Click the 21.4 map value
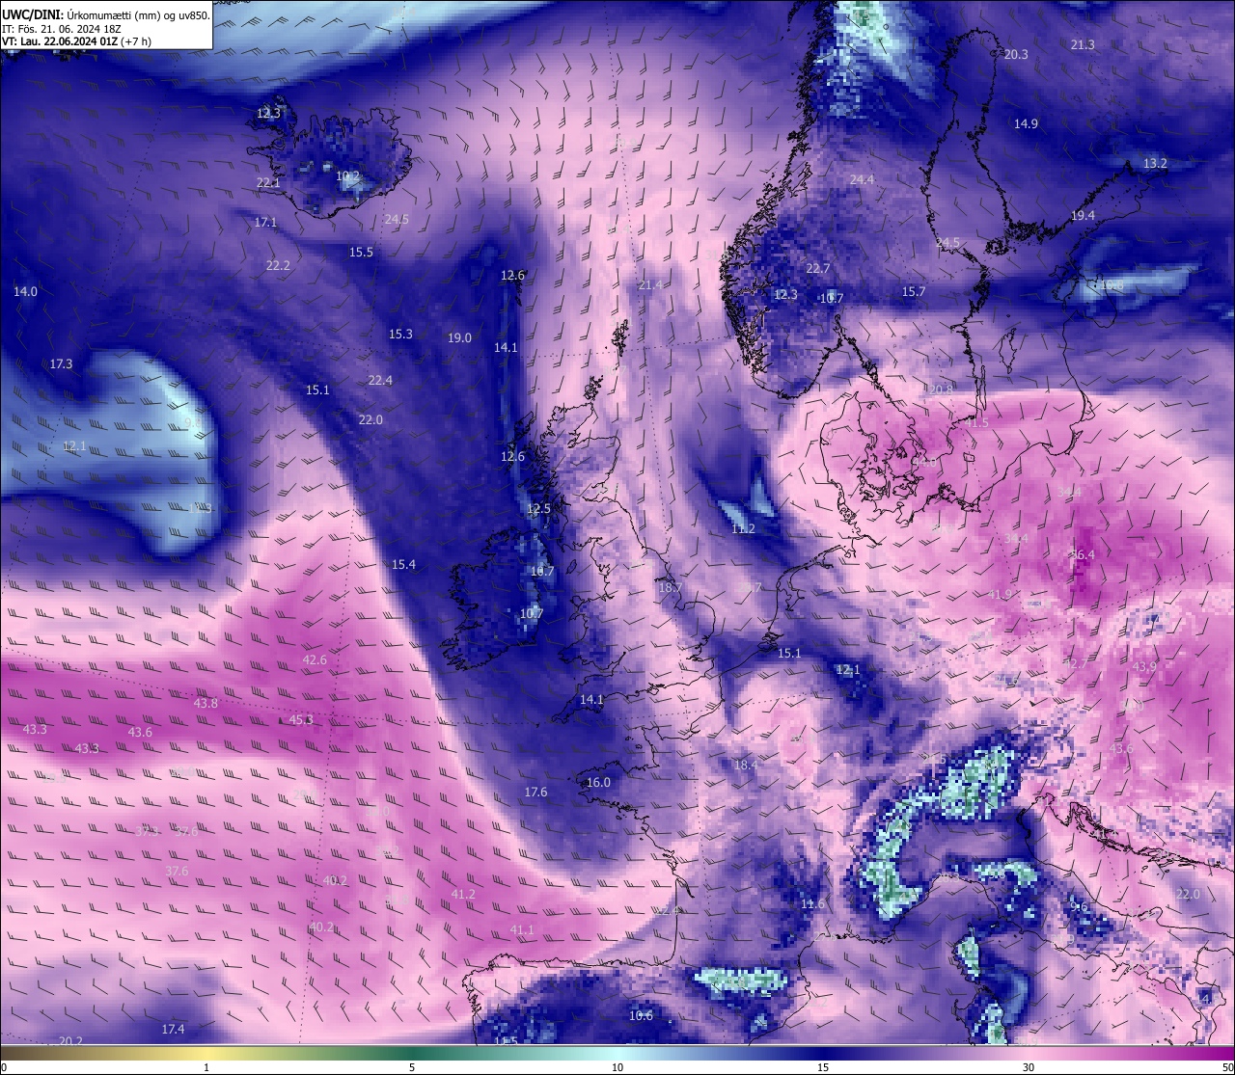Screen dimensions: 1235x1075 pos(650,284)
